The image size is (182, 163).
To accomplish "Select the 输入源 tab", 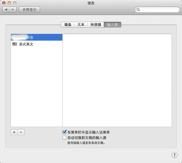I will point(112,25).
